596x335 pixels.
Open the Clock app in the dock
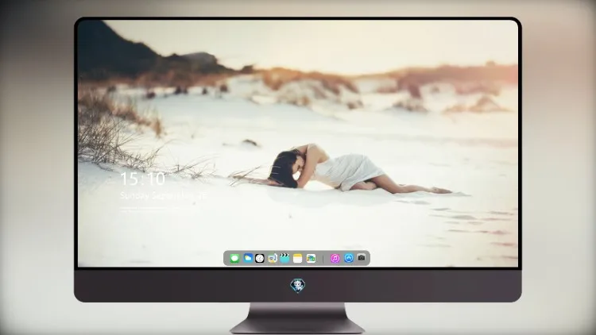point(260,258)
